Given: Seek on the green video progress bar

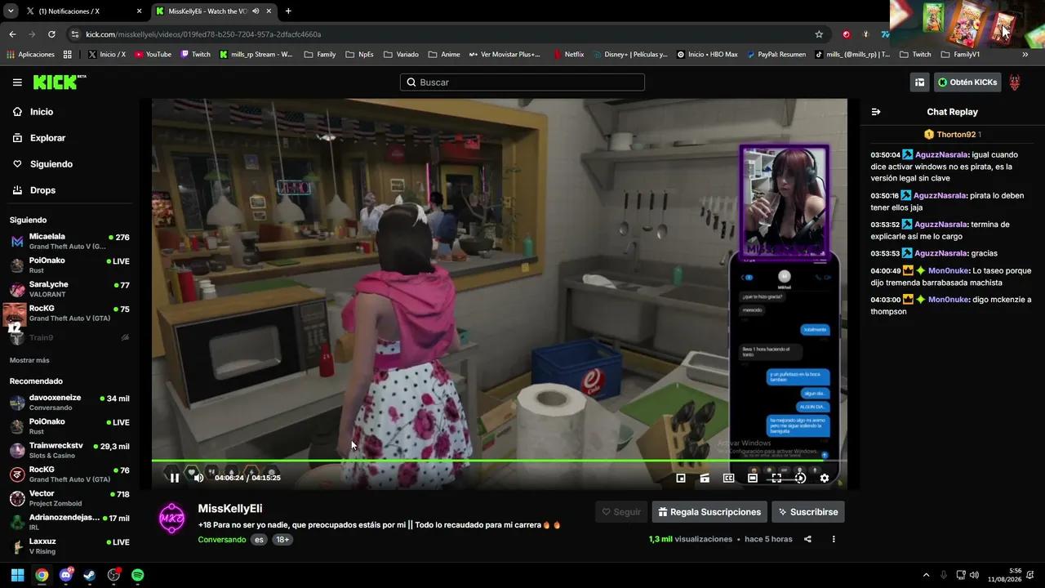Looking at the screenshot, I should 500,461.
